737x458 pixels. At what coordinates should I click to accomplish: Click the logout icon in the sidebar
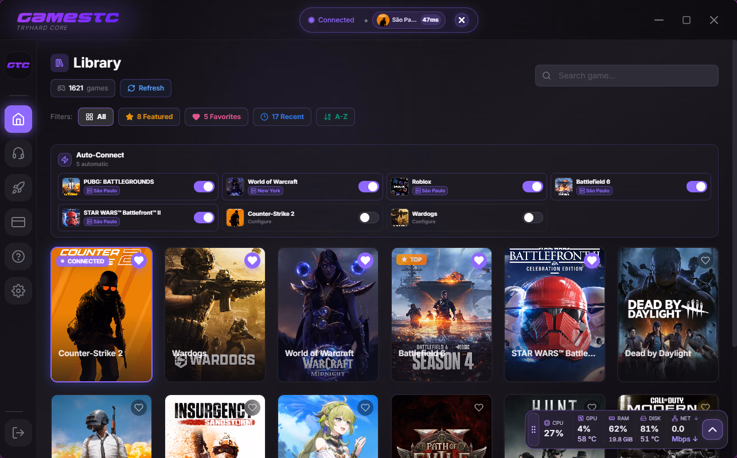[18, 433]
